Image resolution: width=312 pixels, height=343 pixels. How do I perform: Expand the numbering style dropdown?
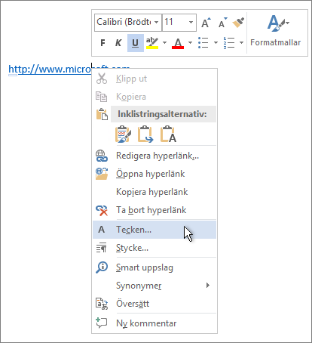tap(241, 42)
